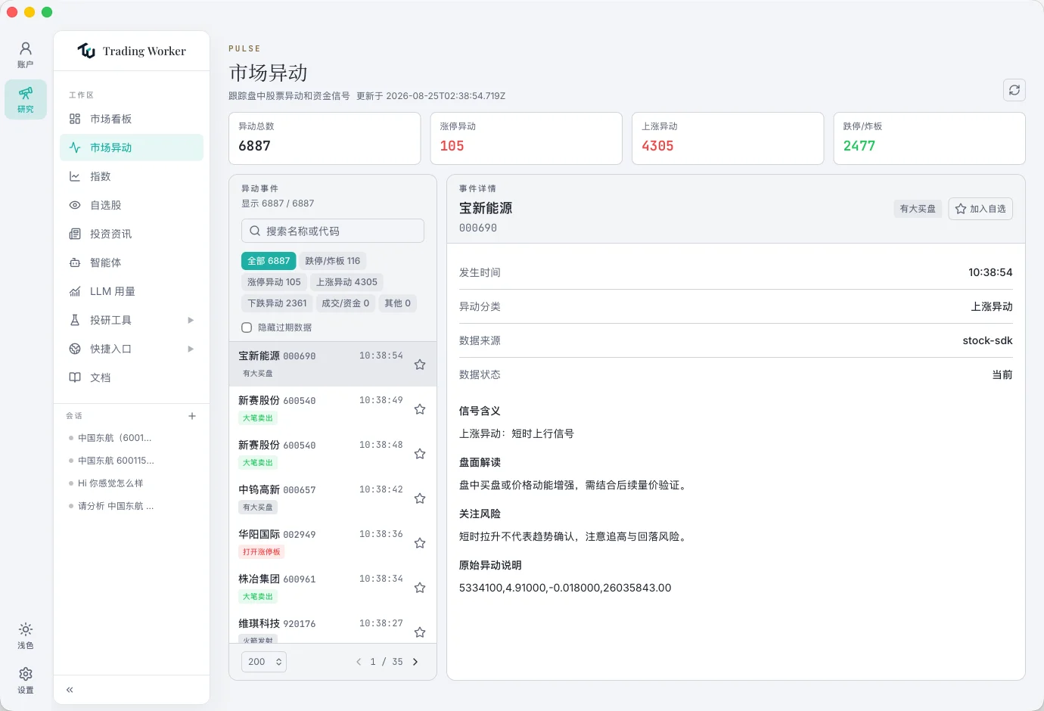Click the 搜索名称或代码 search field
This screenshot has height=711, width=1044.
333,231
